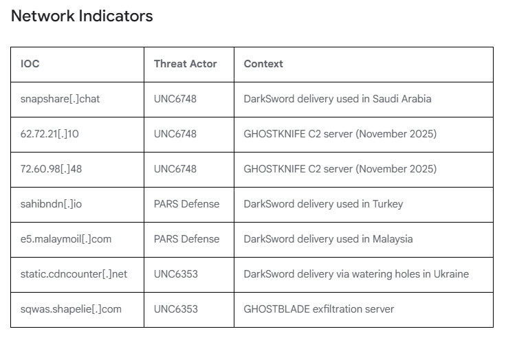
Task: Click PARS Defense in the malaymoil row
Action: tap(186, 239)
